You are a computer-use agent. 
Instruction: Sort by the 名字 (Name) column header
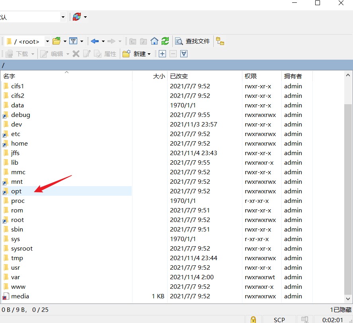coord(9,76)
